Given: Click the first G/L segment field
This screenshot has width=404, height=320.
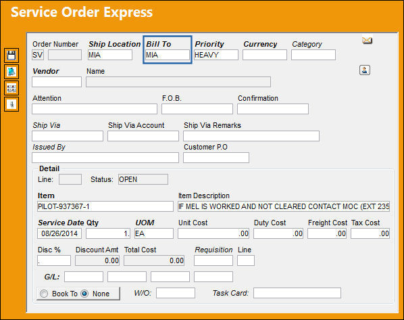Looking at the screenshot, I should tap(84, 277).
